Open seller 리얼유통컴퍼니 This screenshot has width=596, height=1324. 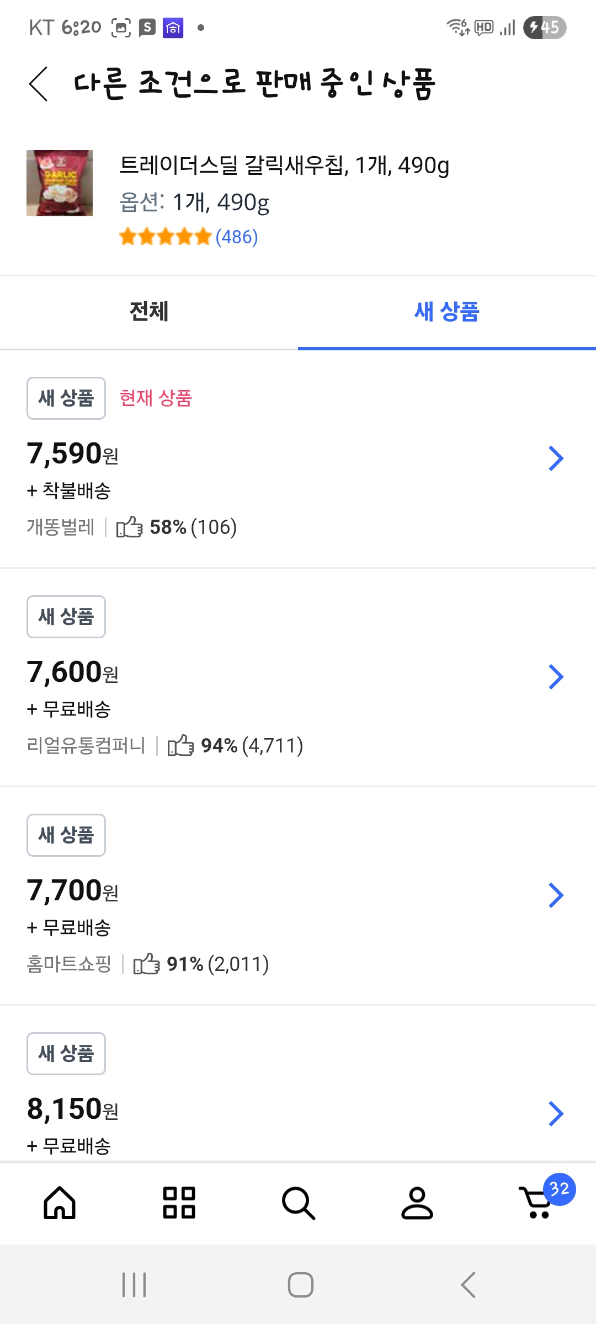(86, 745)
